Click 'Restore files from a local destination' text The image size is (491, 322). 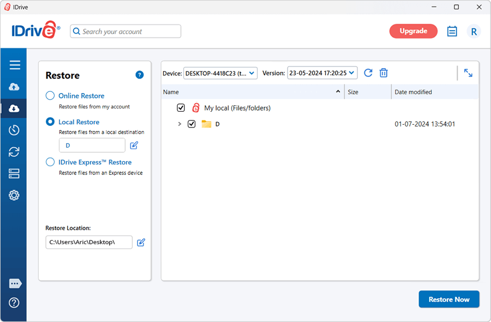[x=101, y=132]
